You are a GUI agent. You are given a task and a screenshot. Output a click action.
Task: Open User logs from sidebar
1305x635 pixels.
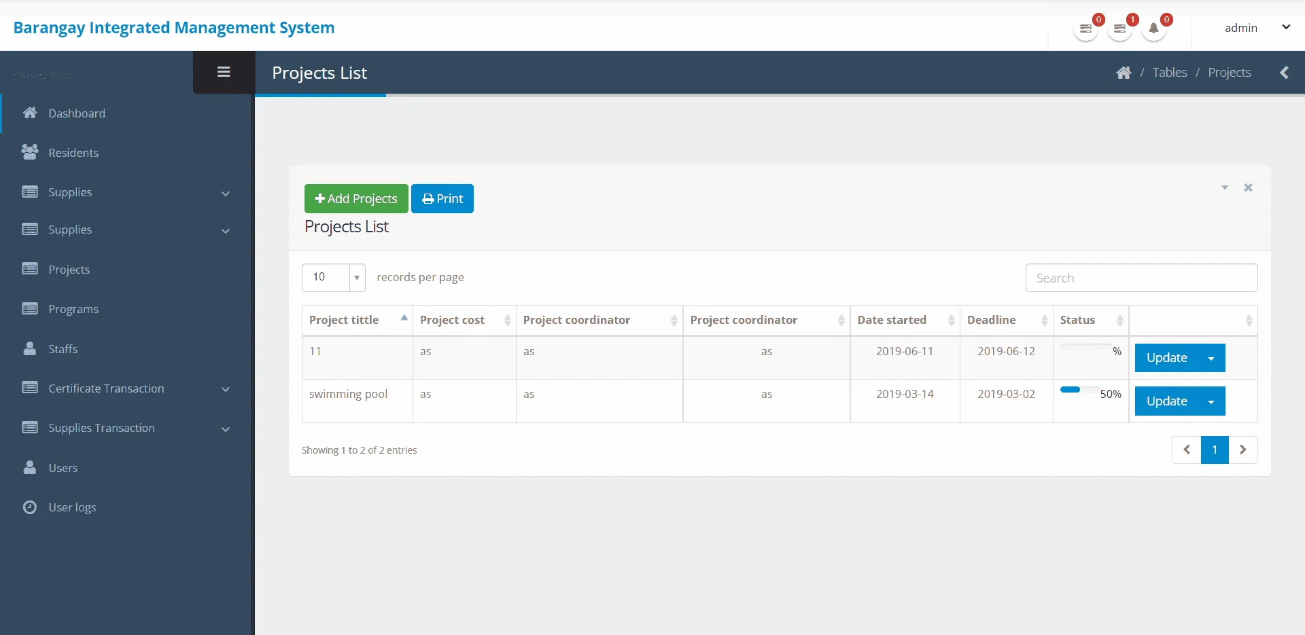(x=72, y=507)
